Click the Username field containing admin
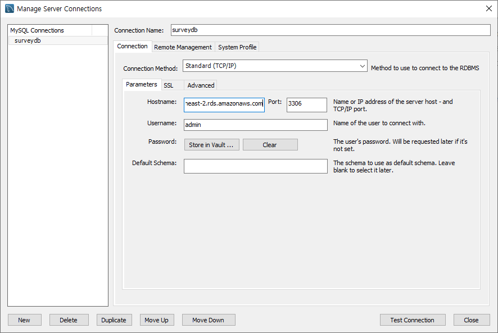Viewport: 498px width, 333px height. coord(256,125)
